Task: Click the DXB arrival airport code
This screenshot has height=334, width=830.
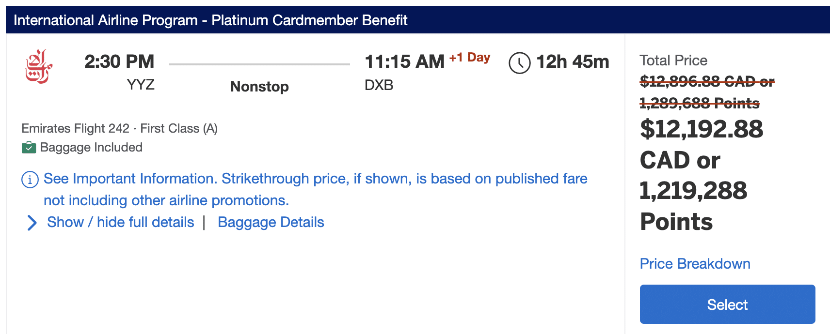Action: point(379,85)
